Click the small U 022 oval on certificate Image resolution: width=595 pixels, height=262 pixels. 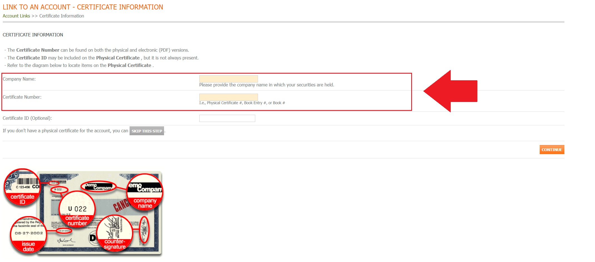click(59, 190)
